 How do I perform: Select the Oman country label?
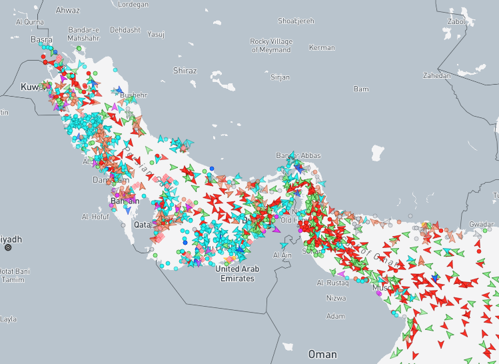click(x=322, y=354)
